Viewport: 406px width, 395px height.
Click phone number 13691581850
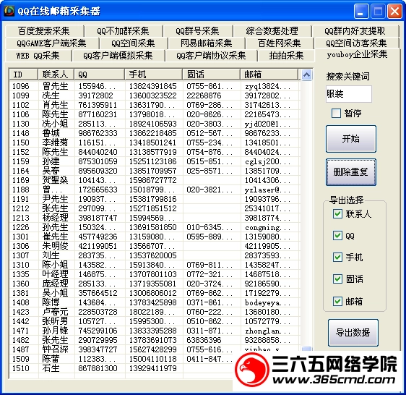tap(152, 227)
